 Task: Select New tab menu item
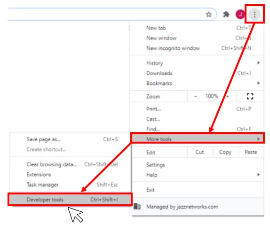coord(197,28)
